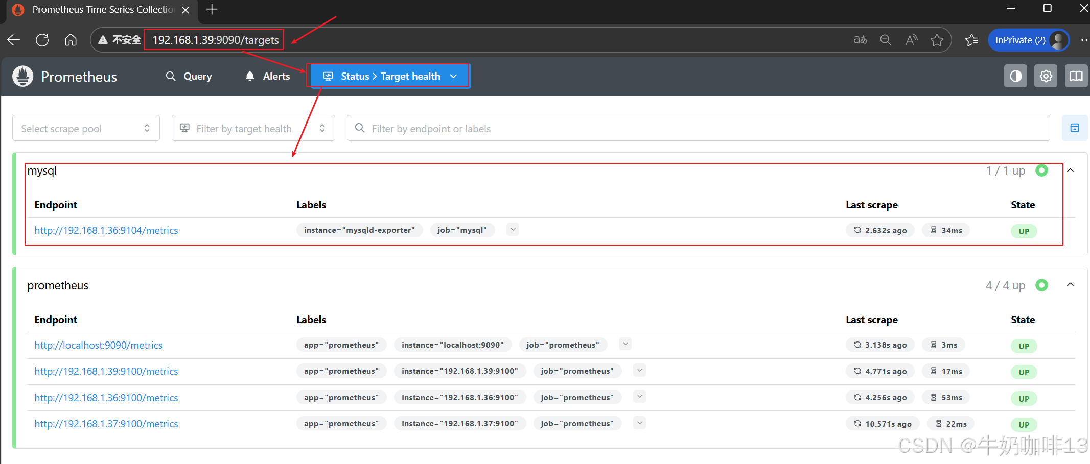Click the mysql pool green health ring
Image resolution: width=1090 pixels, height=464 pixels.
1042,170
